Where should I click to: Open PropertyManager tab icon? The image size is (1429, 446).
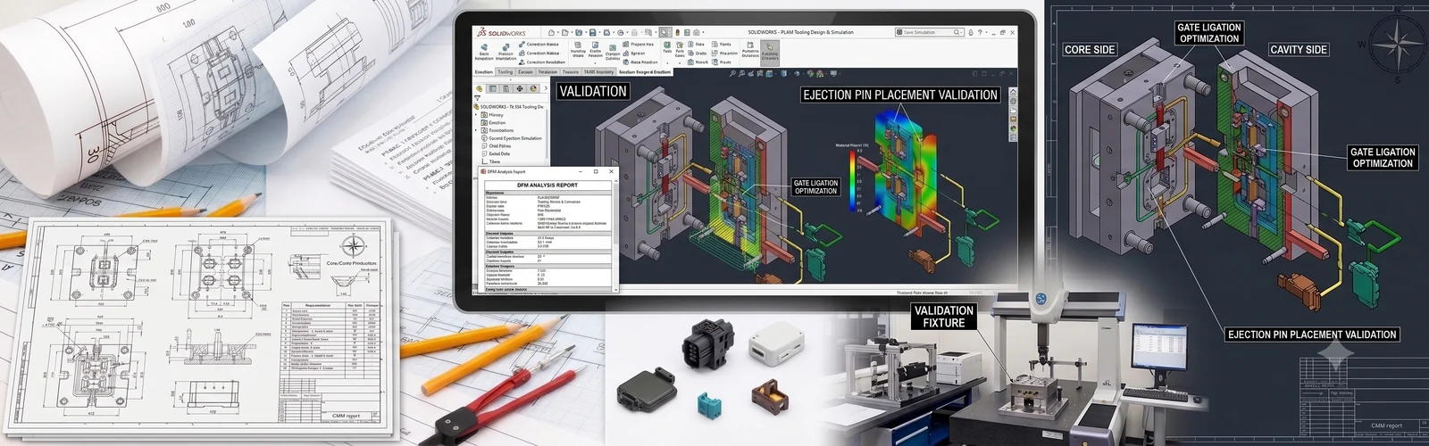492,88
